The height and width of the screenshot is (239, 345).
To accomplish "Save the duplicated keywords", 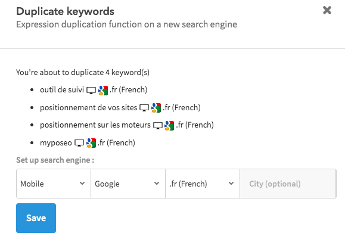I will tap(36, 218).
